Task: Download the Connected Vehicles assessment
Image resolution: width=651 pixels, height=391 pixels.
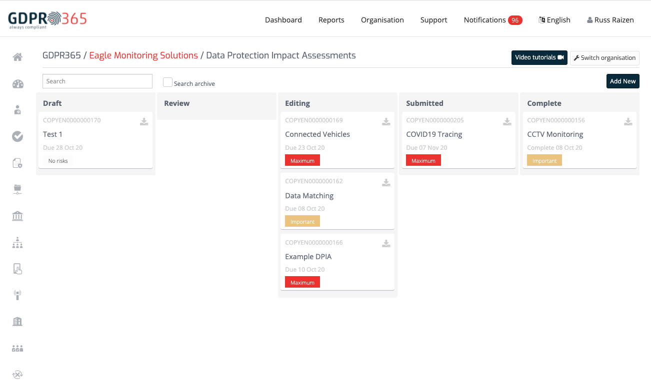Action: tap(386, 121)
